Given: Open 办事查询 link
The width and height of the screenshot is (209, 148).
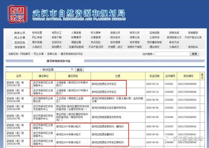Looking at the screenshot, I should [x=96, y=37].
